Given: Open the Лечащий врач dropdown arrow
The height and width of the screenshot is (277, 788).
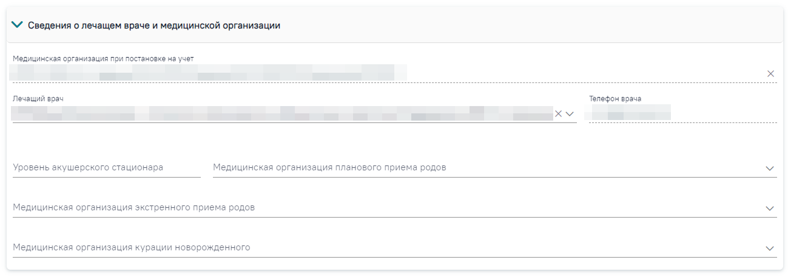Looking at the screenshot, I should [x=570, y=113].
